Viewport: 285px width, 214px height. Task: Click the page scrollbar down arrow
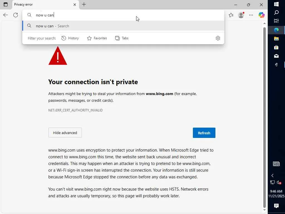(x=264, y=210)
